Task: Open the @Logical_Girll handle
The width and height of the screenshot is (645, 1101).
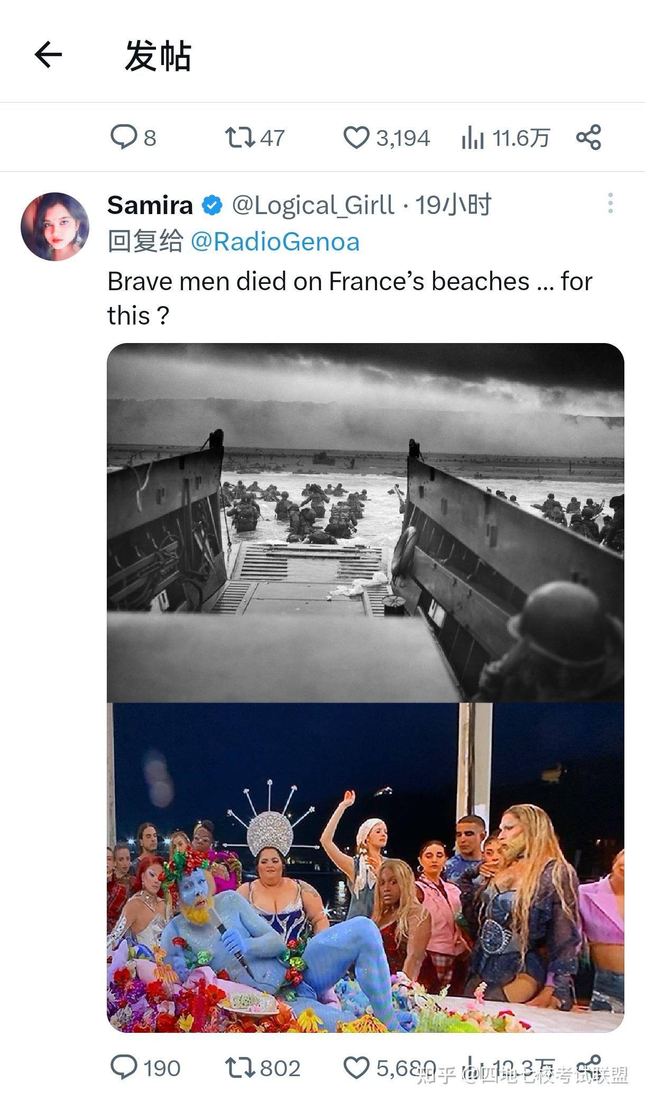Action: point(313,205)
